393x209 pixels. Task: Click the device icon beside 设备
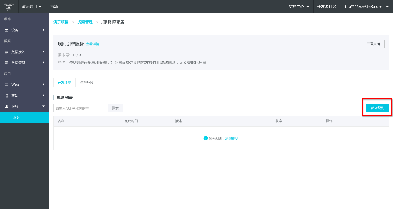click(7, 30)
